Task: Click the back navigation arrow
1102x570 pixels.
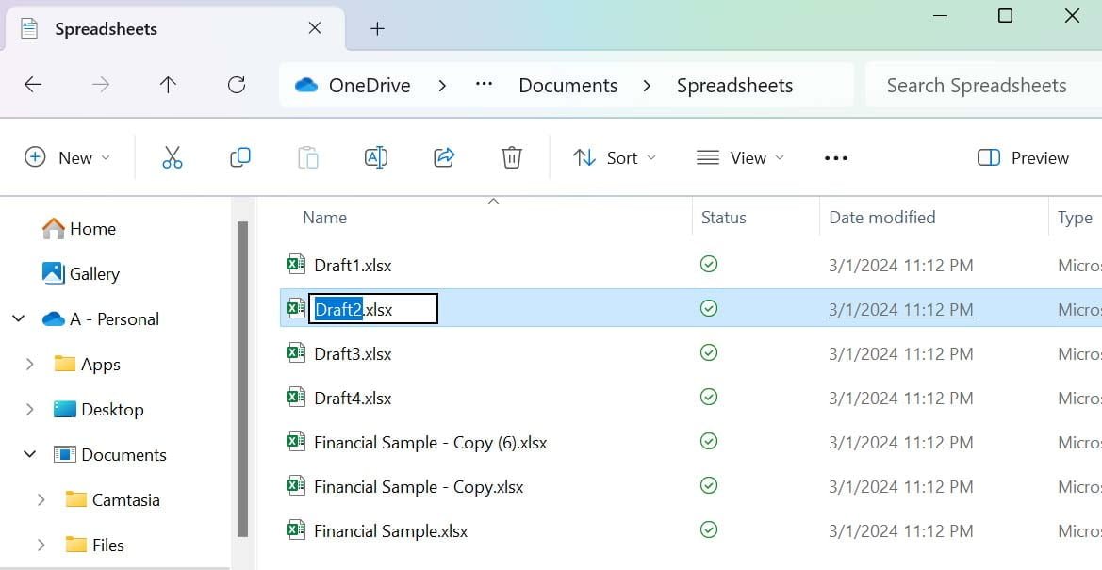Action: tap(32, 84)
